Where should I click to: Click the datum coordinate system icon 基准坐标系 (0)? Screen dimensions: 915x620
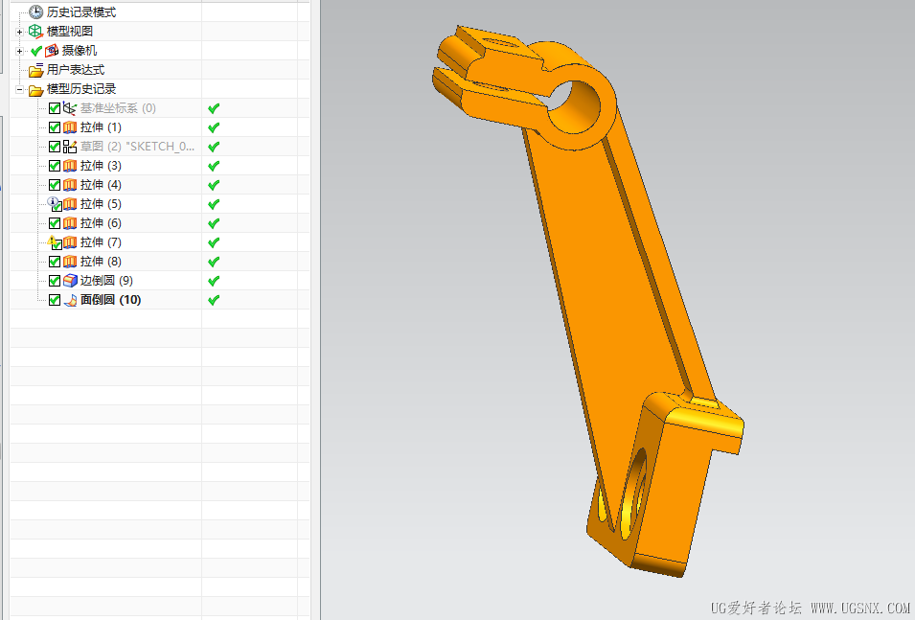tap(70, 108)
